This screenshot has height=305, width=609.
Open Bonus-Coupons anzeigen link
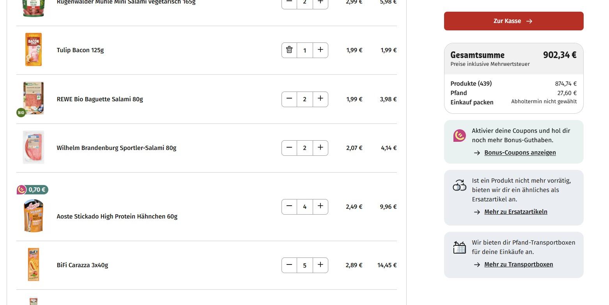520,153
